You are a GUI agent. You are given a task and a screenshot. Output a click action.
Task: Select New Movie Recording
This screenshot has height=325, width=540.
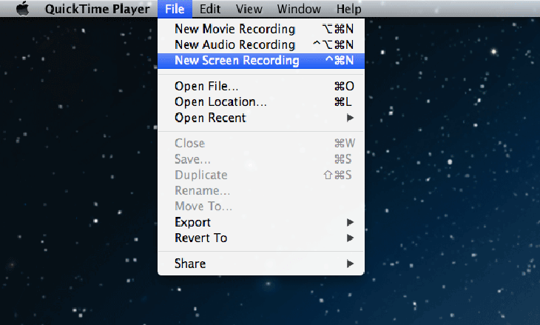click(234, 29)
